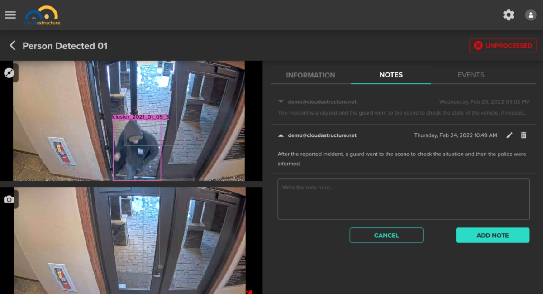The width and height of the screenshot is (543, 294).
Task: Open the user account menu
Action: (x=530, y=14)
